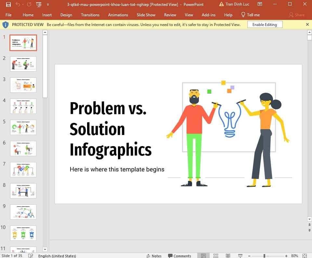The height and width of the screenshot is (258, 312).
Task: Customize the Quick Access Toolbar dropdown
Action: 47,4
